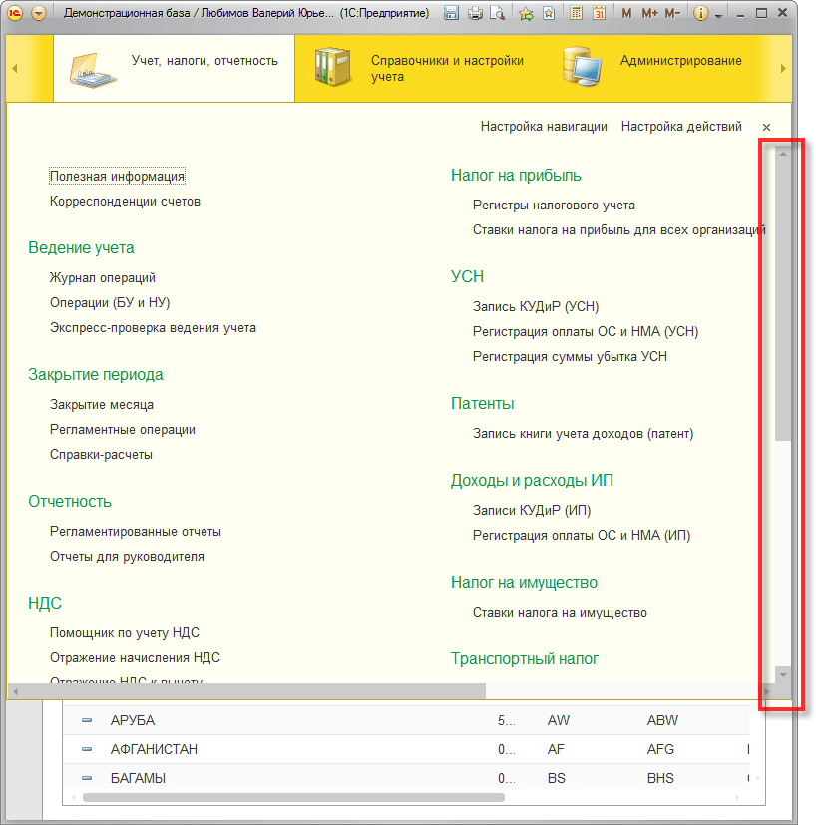The width and height of the screenshot is (816, 825).
Task: Click the function menu scrollbar down arrow
Action: [783, 674]
